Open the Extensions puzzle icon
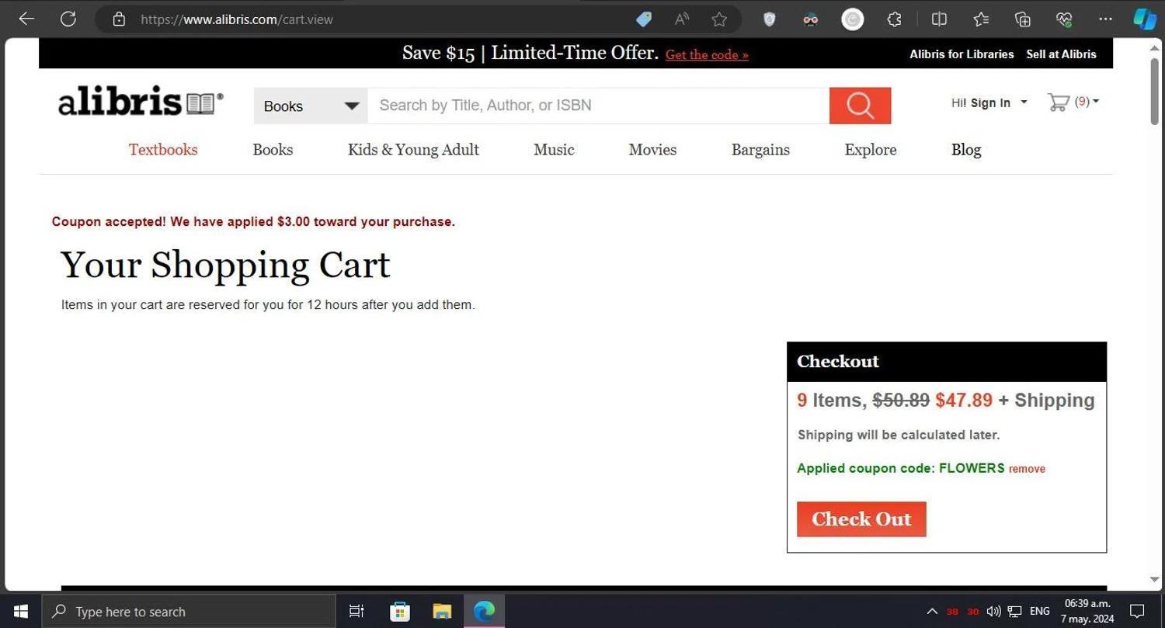Screen dimensions: 1165x628 tap(894, 19)
